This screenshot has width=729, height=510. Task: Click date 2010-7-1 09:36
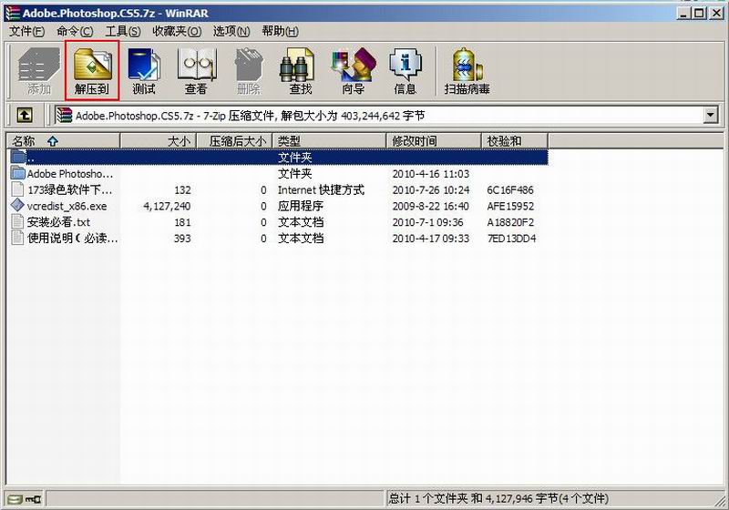coord(427,222)
